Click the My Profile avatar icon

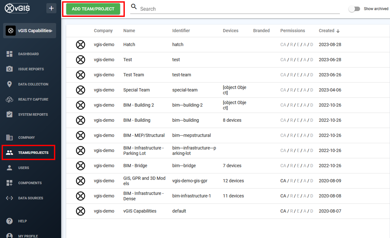9,236
